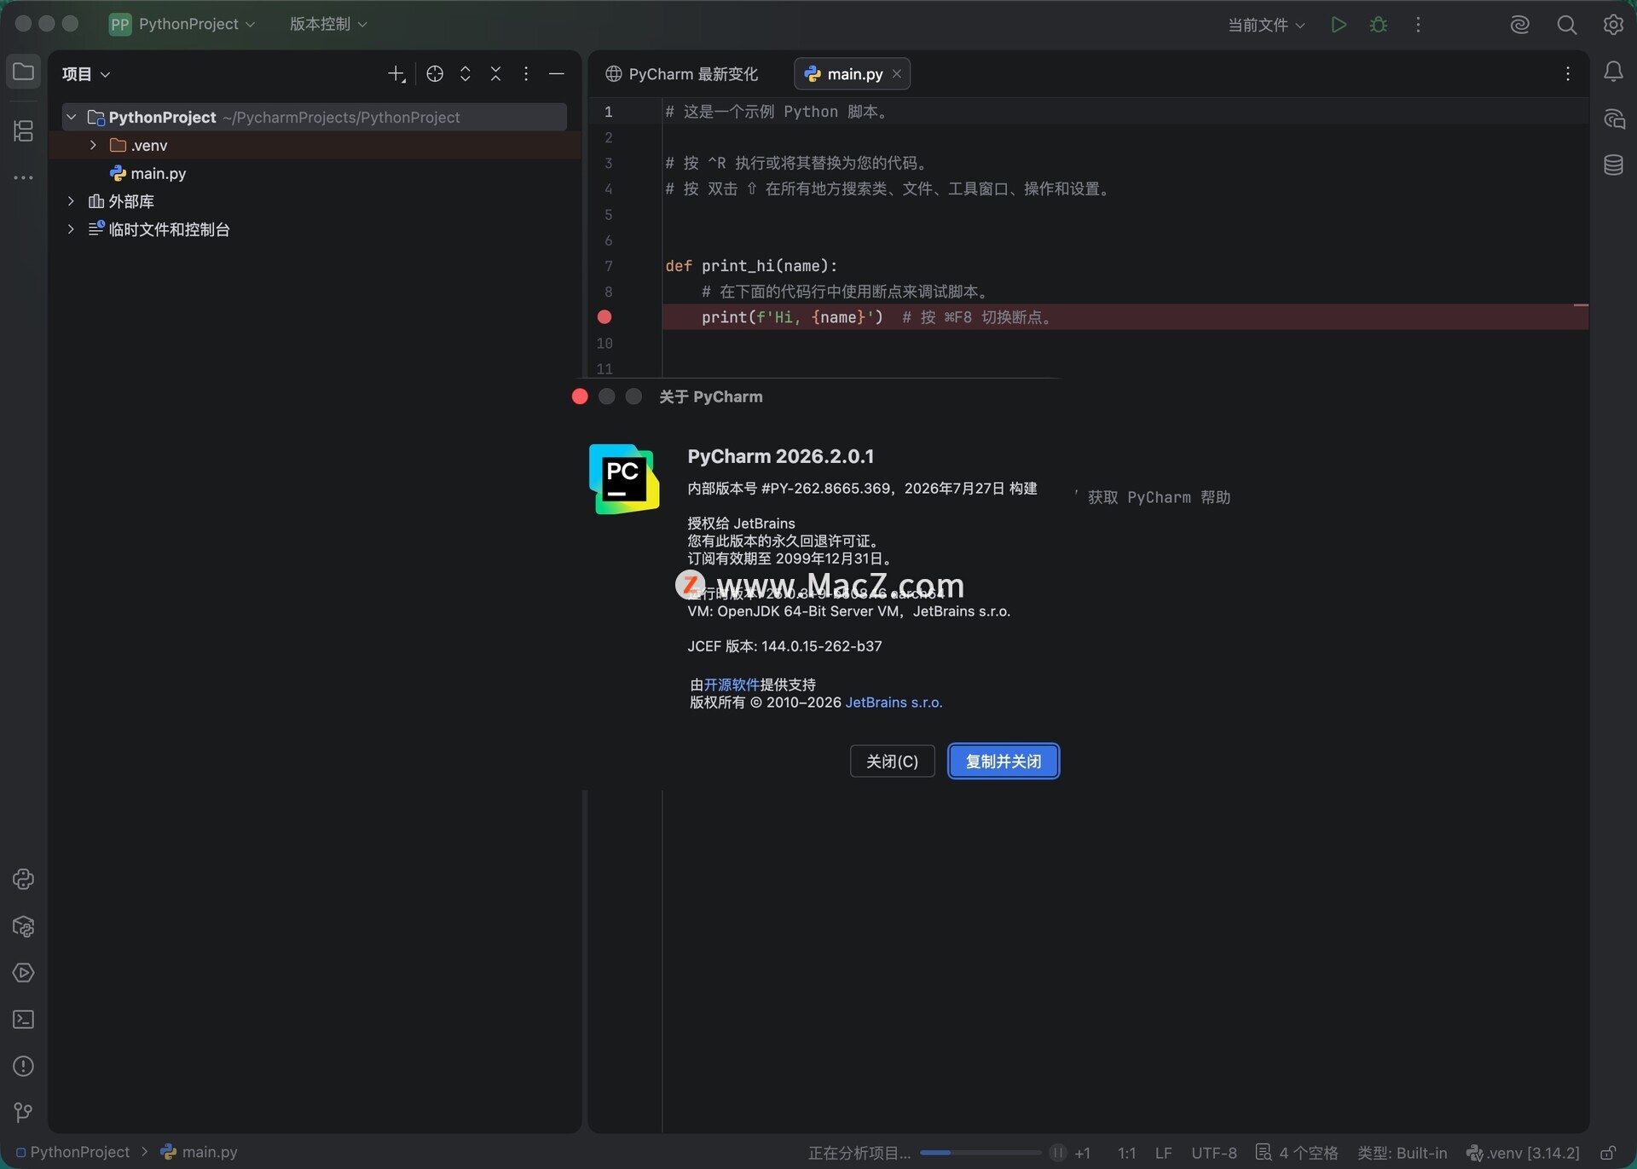Open Project panel options menu
The image size is (1637, 1169).
pyautogui.click(x=526, y=74)
